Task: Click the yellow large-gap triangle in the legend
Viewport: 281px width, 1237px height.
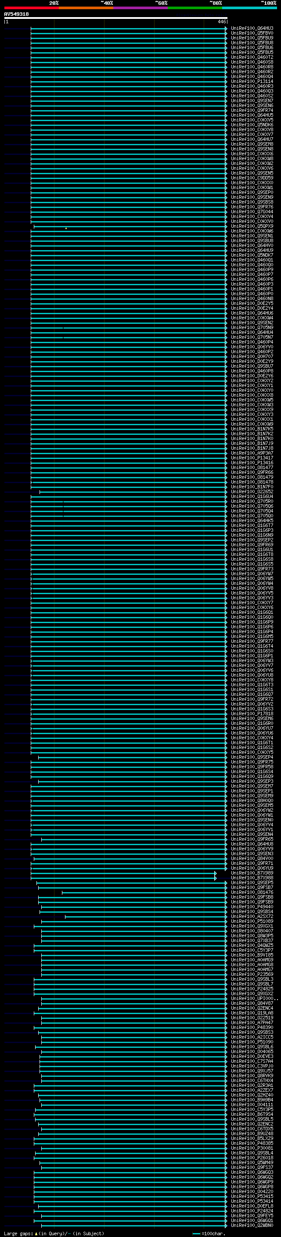Action: click(x=36, y=1233)
